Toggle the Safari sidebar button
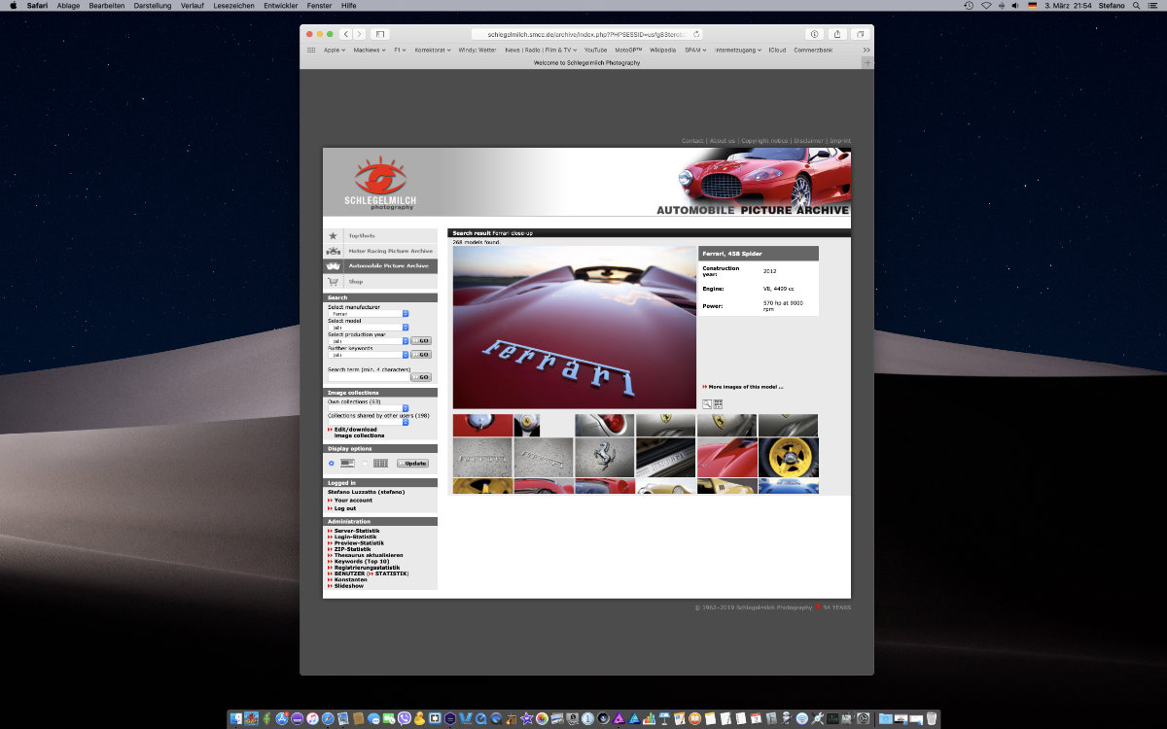 379,34
